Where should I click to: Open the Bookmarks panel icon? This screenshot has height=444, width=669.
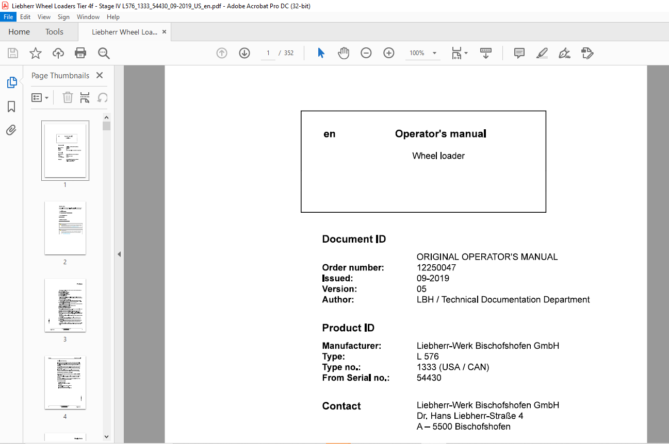[x=11, y=107]
